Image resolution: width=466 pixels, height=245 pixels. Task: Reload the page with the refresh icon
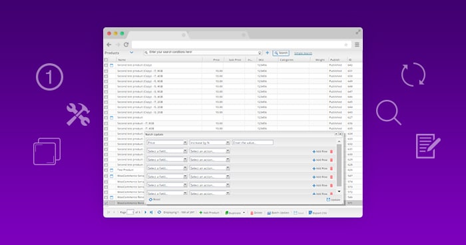click(x=126, y=45)
